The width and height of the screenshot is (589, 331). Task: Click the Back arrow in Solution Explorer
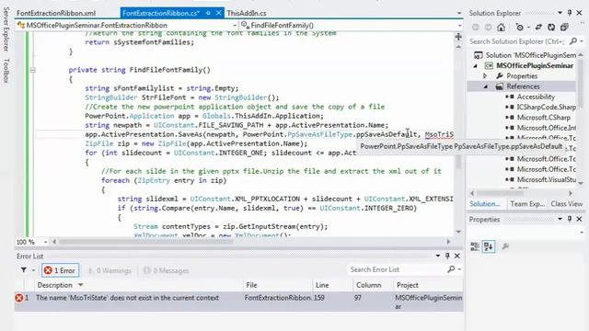[x=476, y=28]
